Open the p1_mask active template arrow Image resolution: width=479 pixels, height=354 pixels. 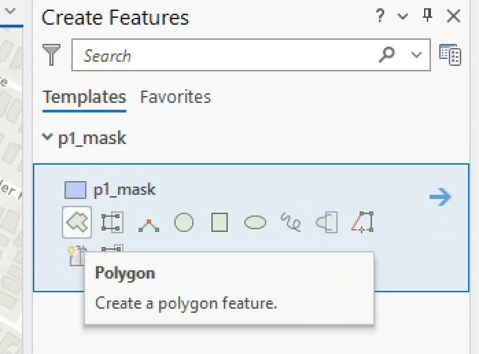(x=440, y=198)
